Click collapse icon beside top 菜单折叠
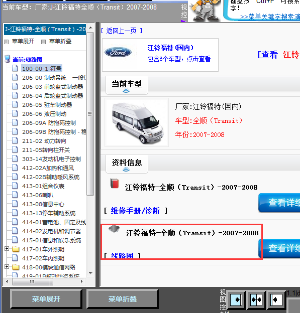 (43, 42)
